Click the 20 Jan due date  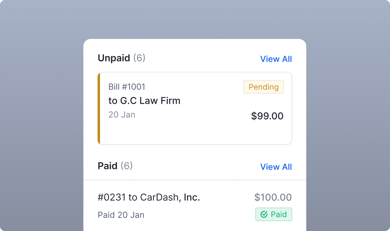pyautogui.click(x=122, y=115)
